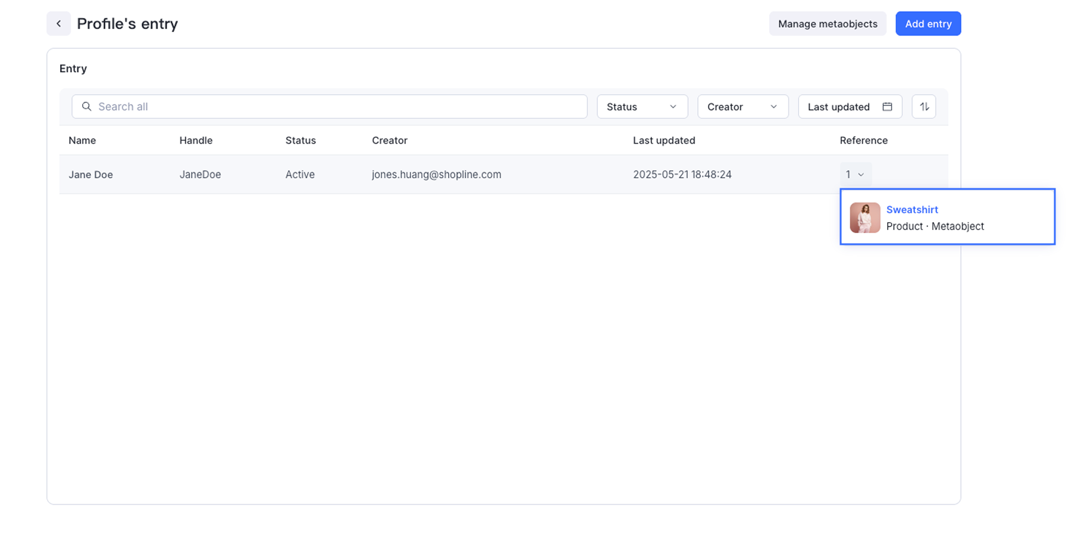This screenshot has width=1081, height=539.
Task: Open the Last updated date filter
Action: 850,107
